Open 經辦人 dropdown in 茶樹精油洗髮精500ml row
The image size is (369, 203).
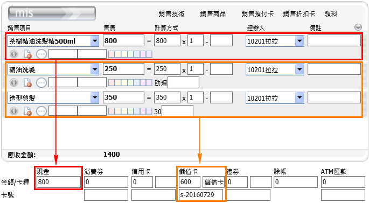pos(300,41)
